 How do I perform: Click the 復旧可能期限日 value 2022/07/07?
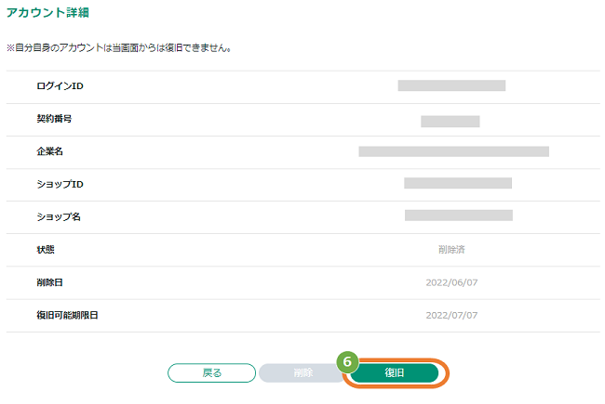451,316
